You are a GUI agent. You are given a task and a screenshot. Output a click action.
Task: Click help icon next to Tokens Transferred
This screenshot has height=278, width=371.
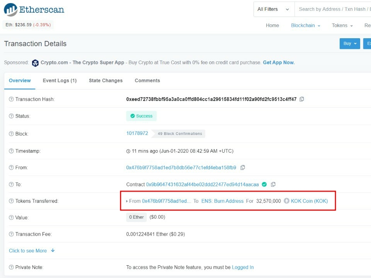pyautogui.click(x=11, y=201)
